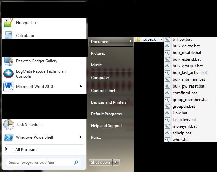The width and height of the screenshot is (217, 172).
Task: Click the icon beside bulk_disable.bat
Action: [x=167, y=53]
